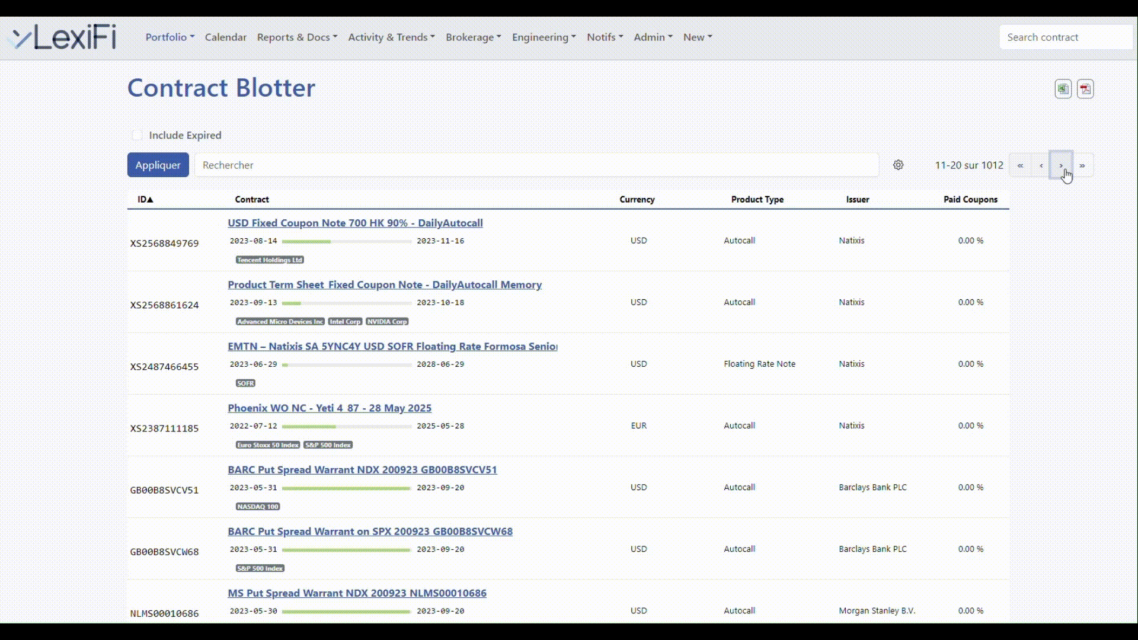Open Phoenix WO NC Yeti contract link
The height and width of the screenshot is (640, 1138).
point(330,408)
